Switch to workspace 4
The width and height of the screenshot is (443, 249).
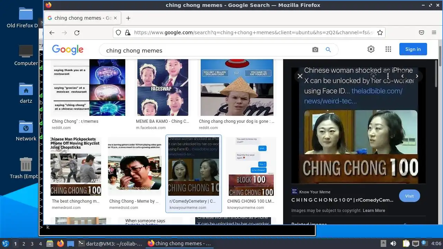click(40, 244)
